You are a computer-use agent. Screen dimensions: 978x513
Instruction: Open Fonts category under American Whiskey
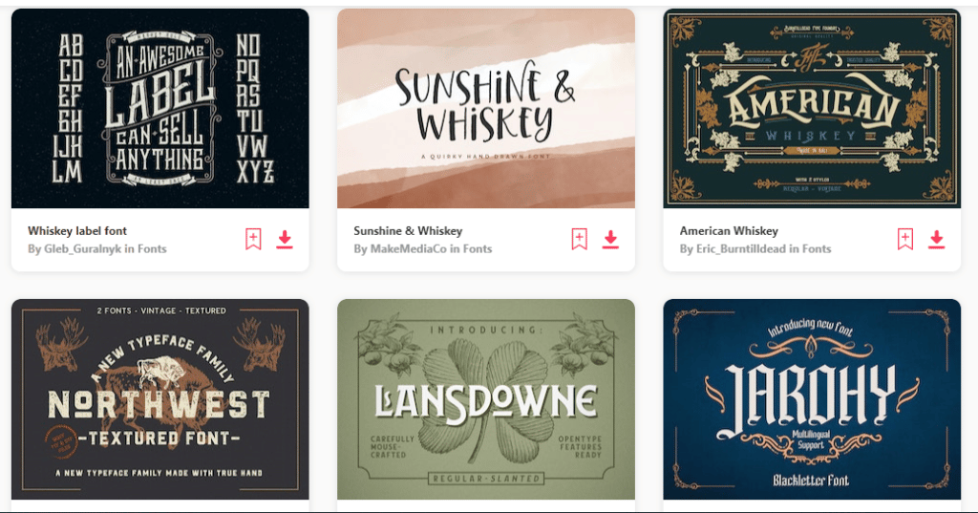[817, 249]
